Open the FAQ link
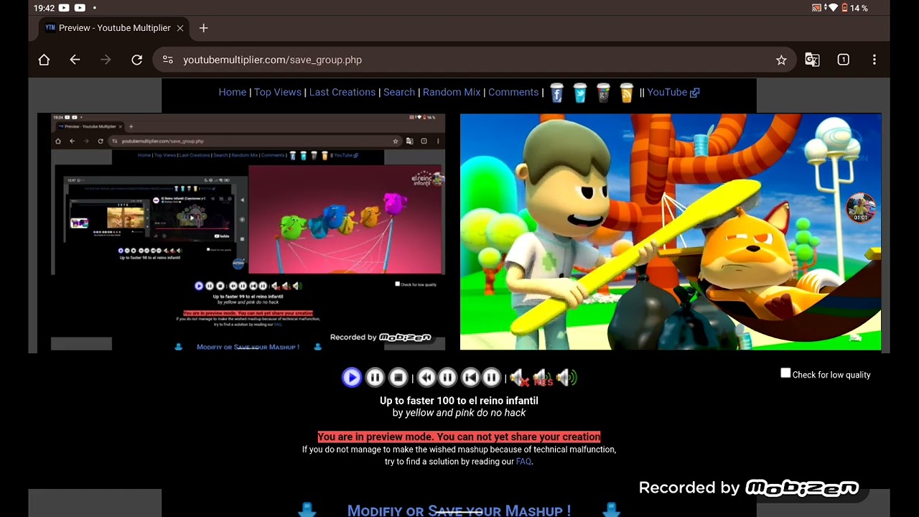Image resolution: width=919 pixels, height=517 pixels. [523, 462]
